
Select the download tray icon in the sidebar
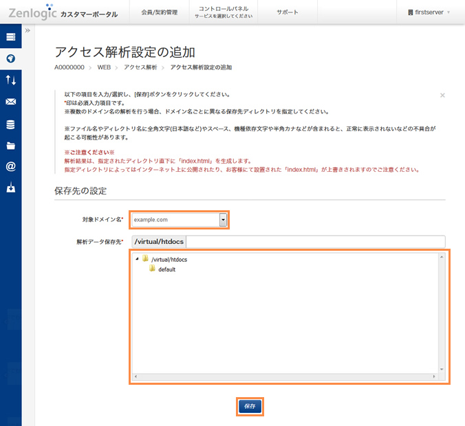pos(10,188)
